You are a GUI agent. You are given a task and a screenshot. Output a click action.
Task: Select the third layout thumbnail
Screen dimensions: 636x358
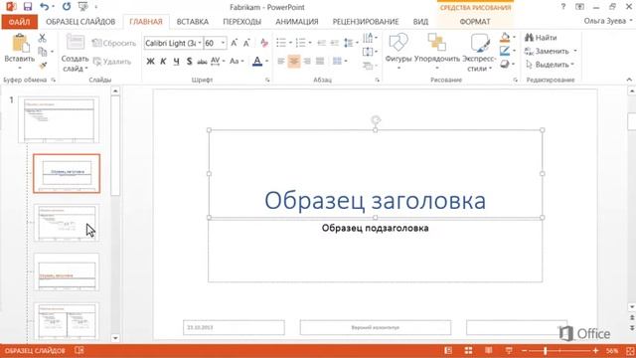pyautogui.click(x=67, y=271)
